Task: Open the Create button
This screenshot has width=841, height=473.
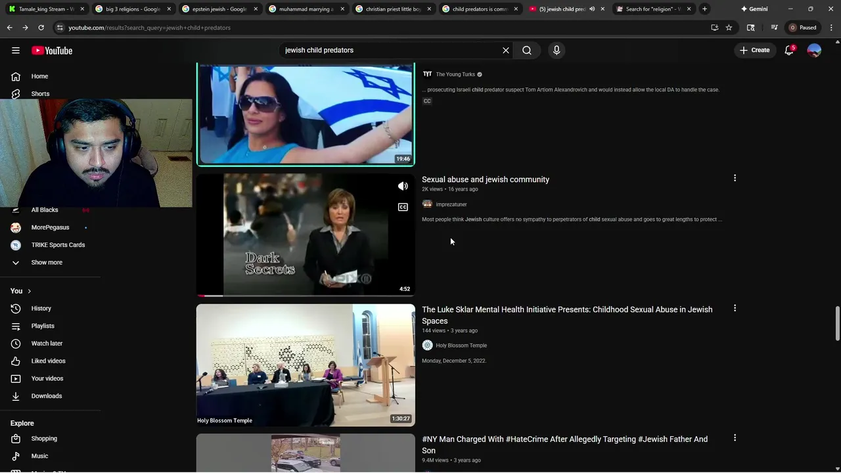Action: pos(754,50)
